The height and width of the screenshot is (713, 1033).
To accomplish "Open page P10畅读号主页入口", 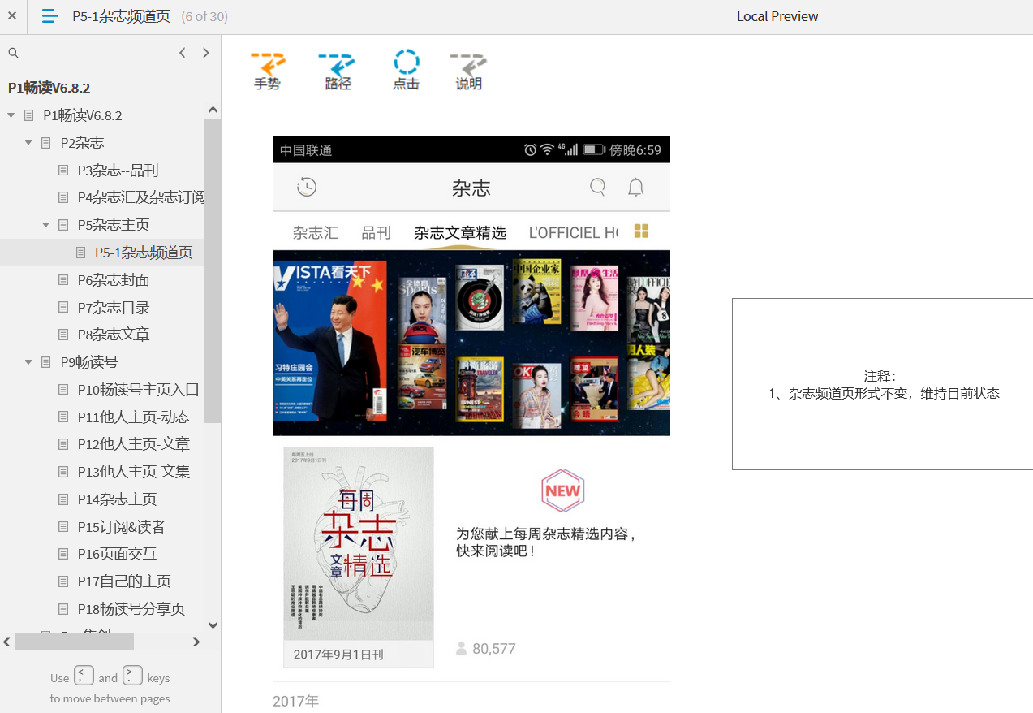I will 138,390.
